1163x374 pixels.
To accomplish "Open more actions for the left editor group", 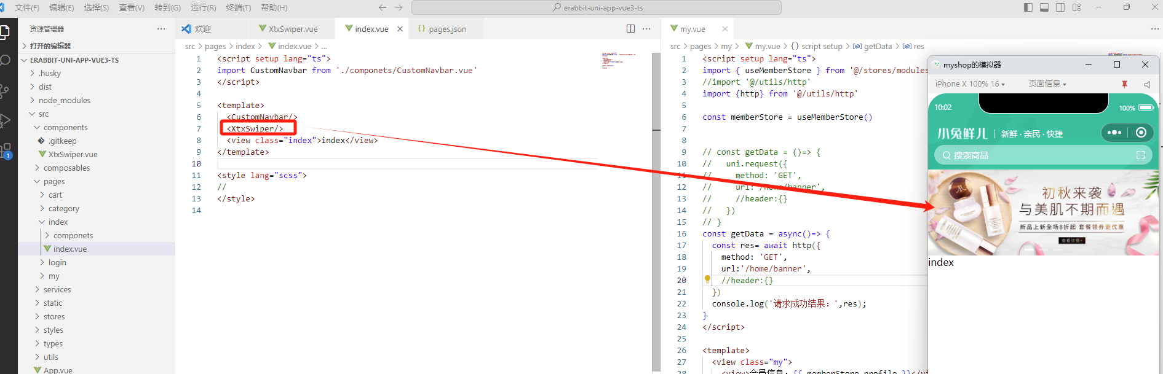I will point(646,29).
